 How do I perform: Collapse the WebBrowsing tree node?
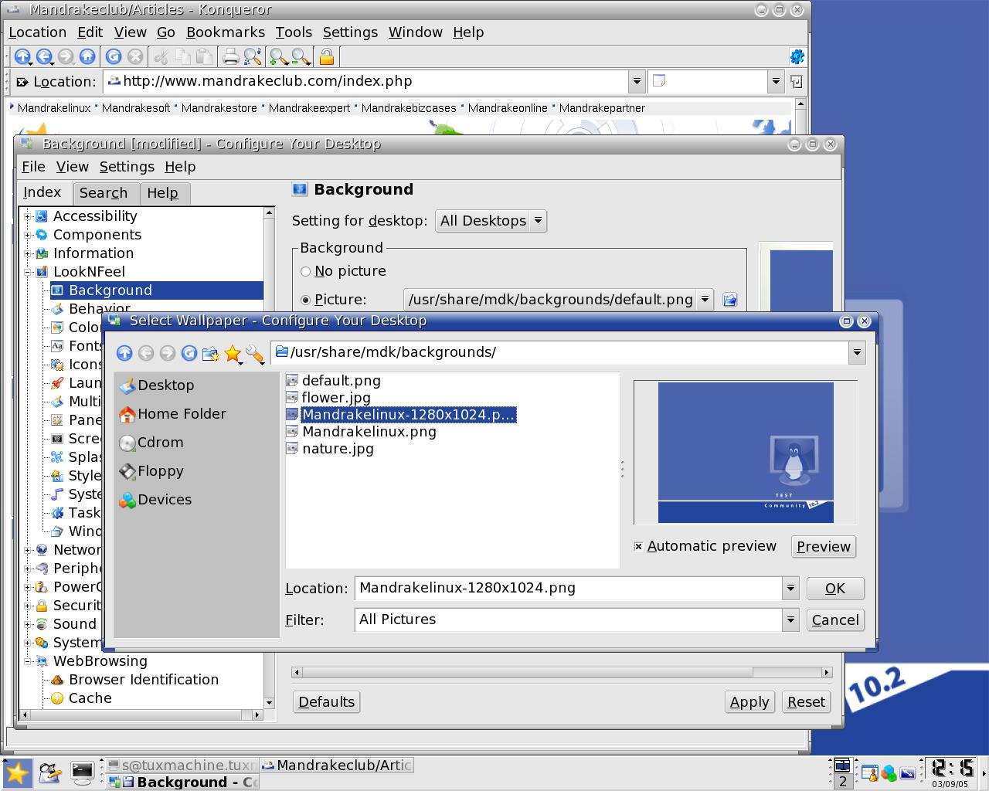pyautogui.click(x=29, y=661)
